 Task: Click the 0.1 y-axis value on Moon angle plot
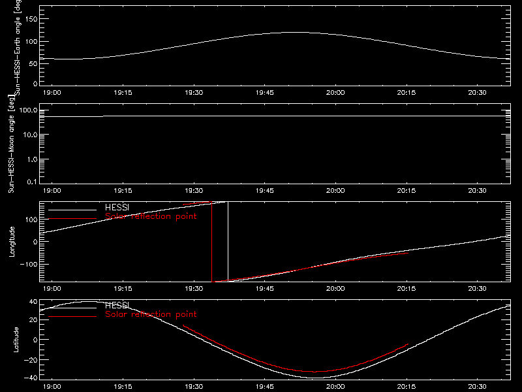[x=32, y=182]
